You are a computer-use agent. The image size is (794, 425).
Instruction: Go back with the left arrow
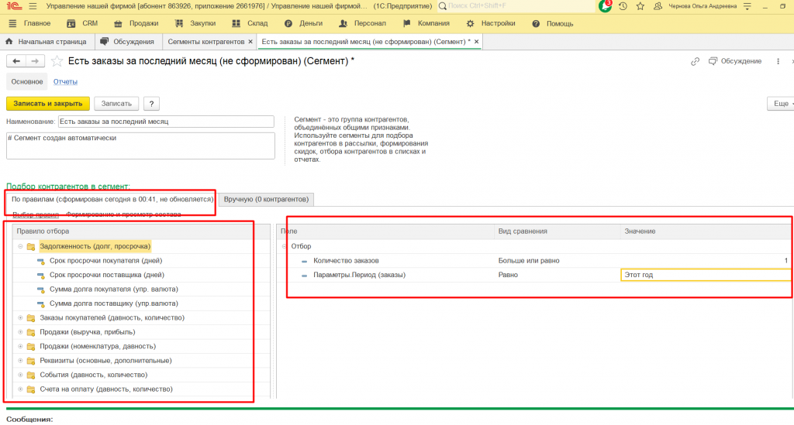click(16, 61)
